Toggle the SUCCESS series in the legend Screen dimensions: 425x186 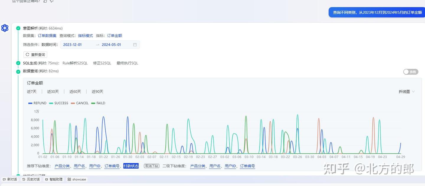[58, 103]
